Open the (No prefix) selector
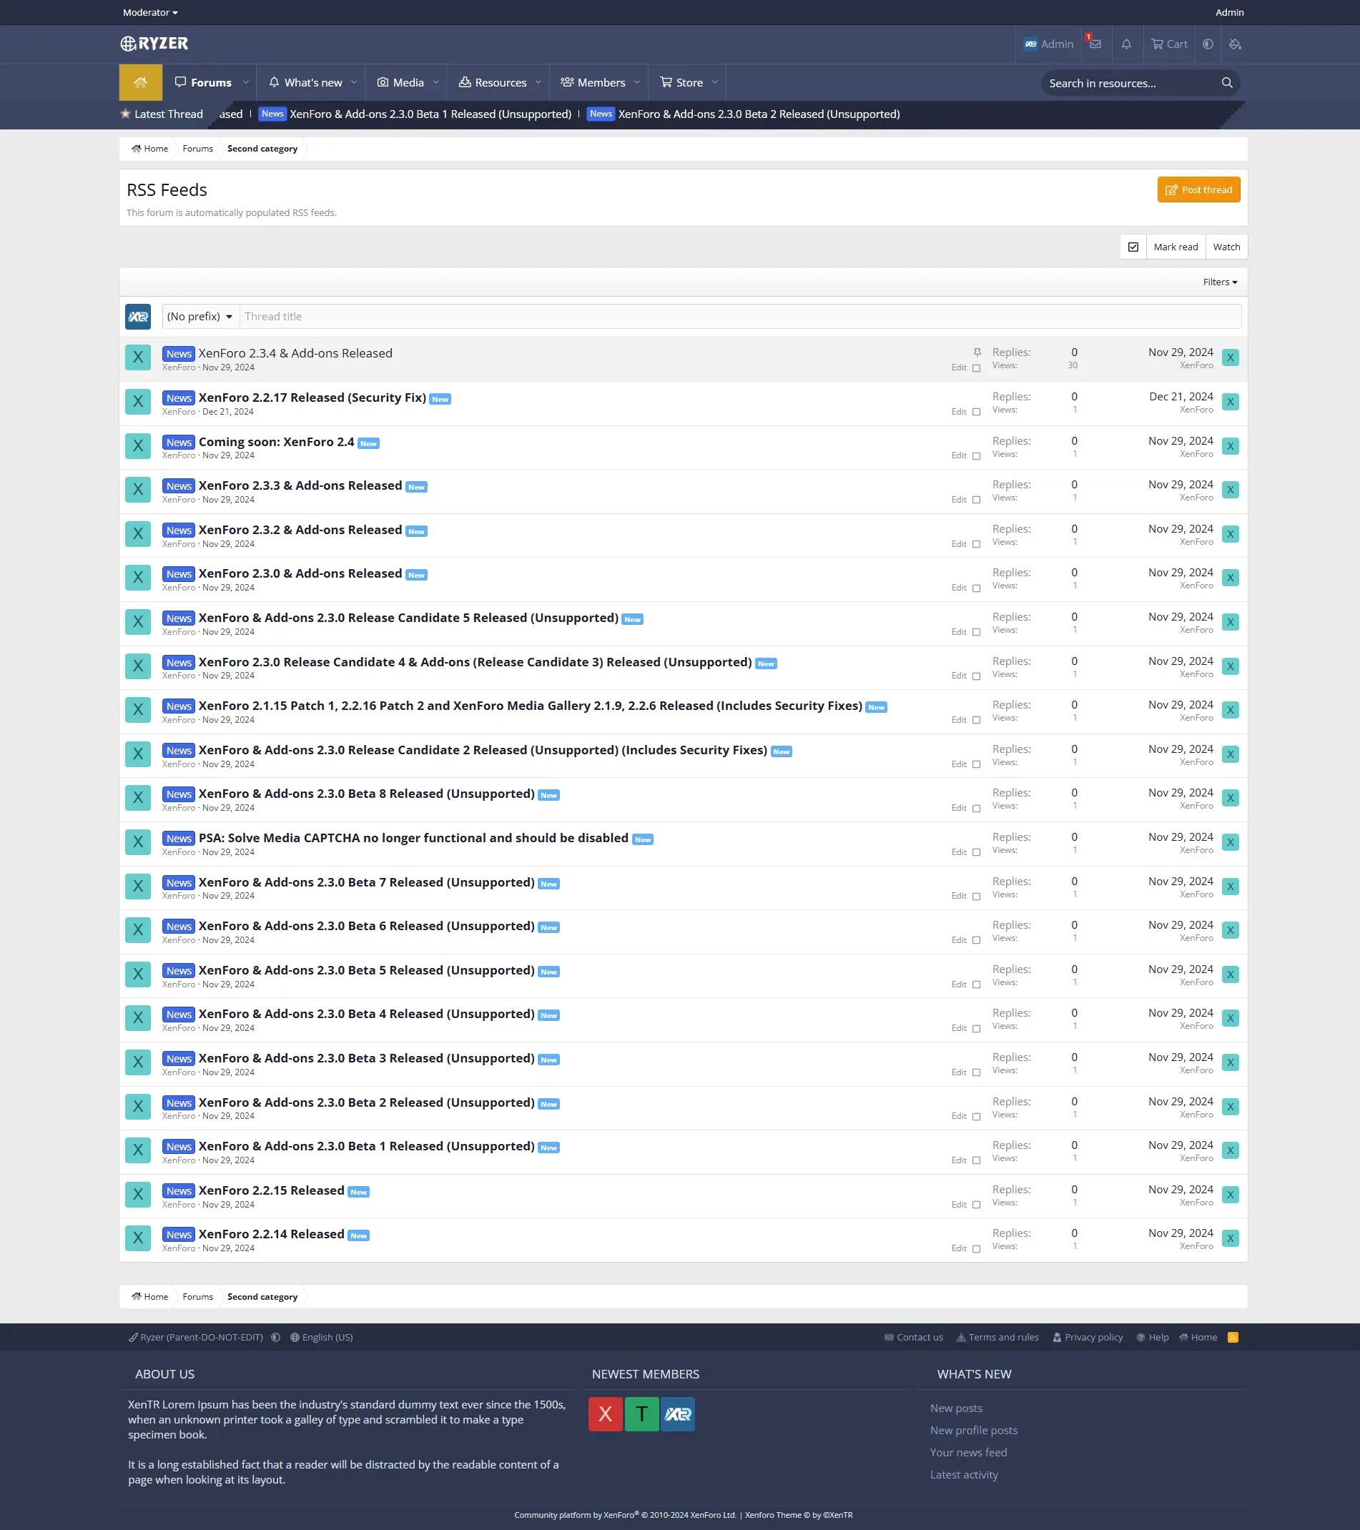The width and height of the screenshot is (1360, 1530). click(x=201, y=317)
